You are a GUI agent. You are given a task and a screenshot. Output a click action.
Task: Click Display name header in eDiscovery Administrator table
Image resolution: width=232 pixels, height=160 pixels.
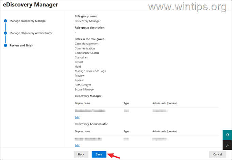point(82,131)
